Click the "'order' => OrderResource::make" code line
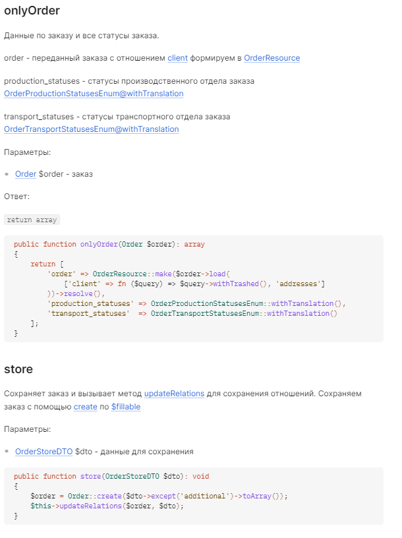 [x=138, y=274]
